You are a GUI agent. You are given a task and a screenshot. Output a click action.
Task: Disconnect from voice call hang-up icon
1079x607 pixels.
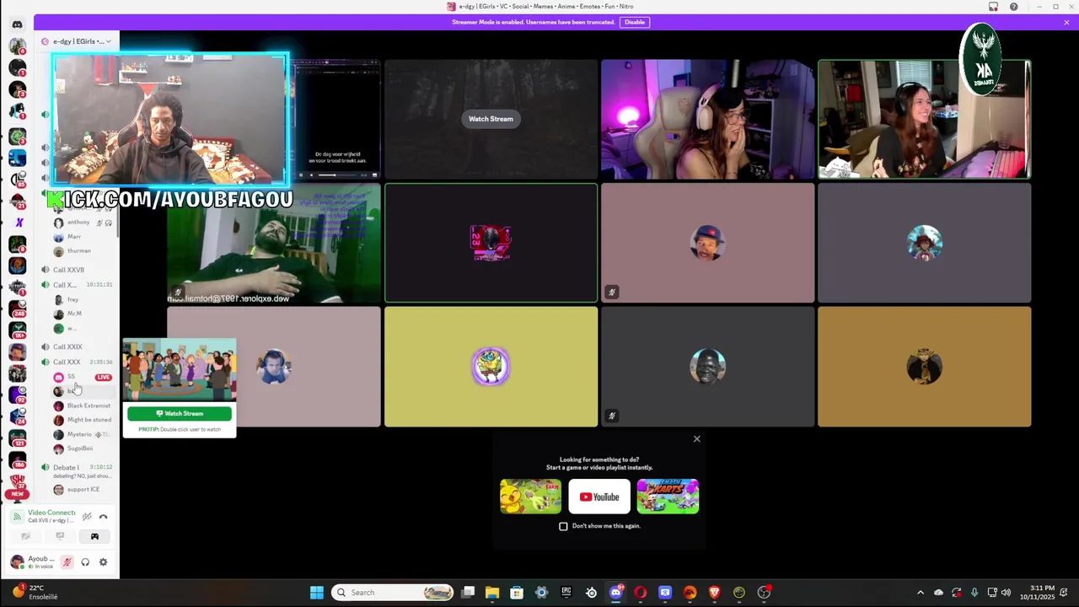(x=104, y=517)
